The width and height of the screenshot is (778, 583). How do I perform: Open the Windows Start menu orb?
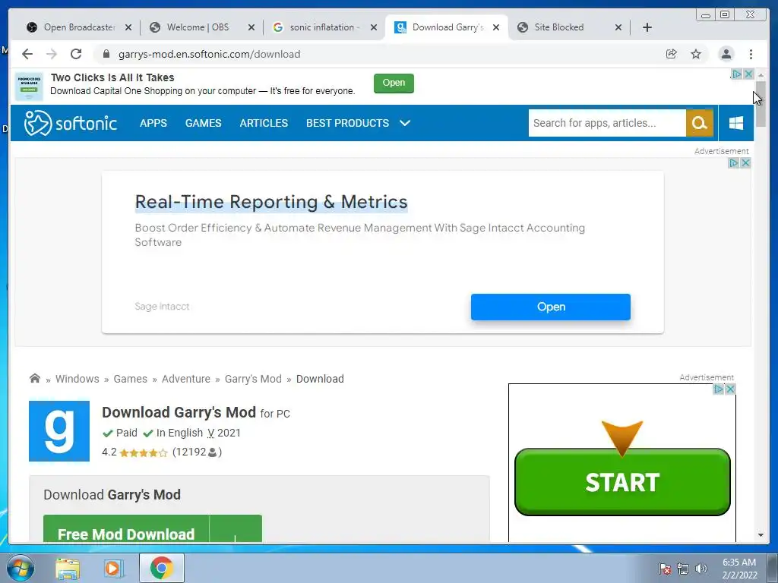point(21,568)
